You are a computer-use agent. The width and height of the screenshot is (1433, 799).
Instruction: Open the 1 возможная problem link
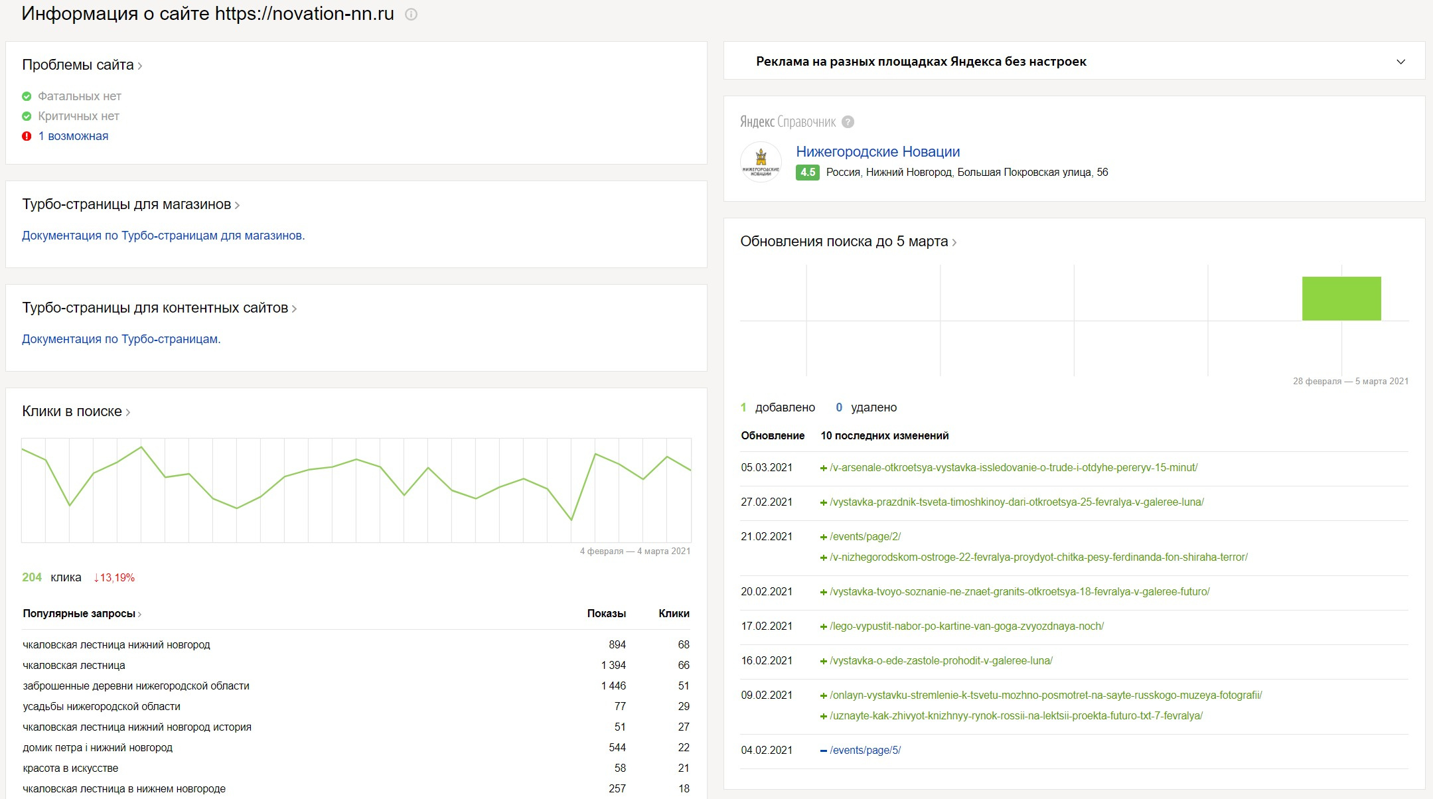[73, 136]
